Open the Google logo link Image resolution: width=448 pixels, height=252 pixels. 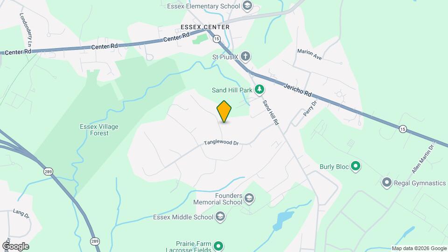pos(16,246)
